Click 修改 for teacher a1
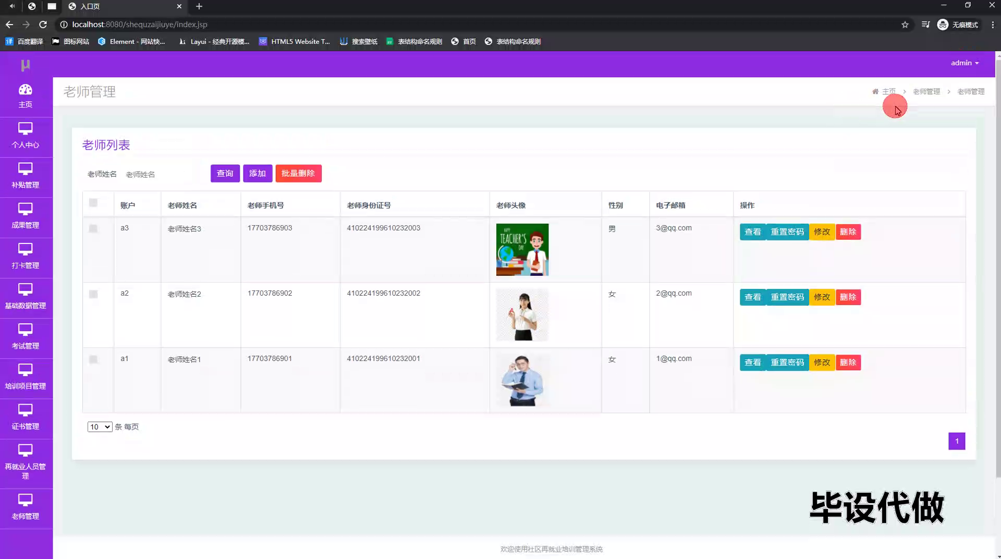The height and width of the screenshot is (559, 1001). click(x=822, y=362)
